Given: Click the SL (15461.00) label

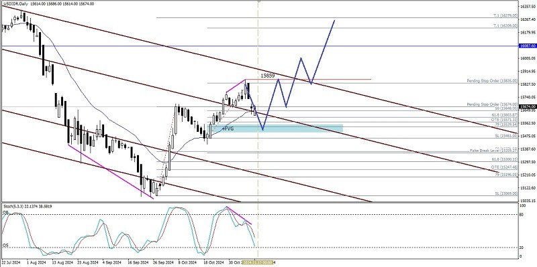Looking at the screenshot, I should [506, 136].
